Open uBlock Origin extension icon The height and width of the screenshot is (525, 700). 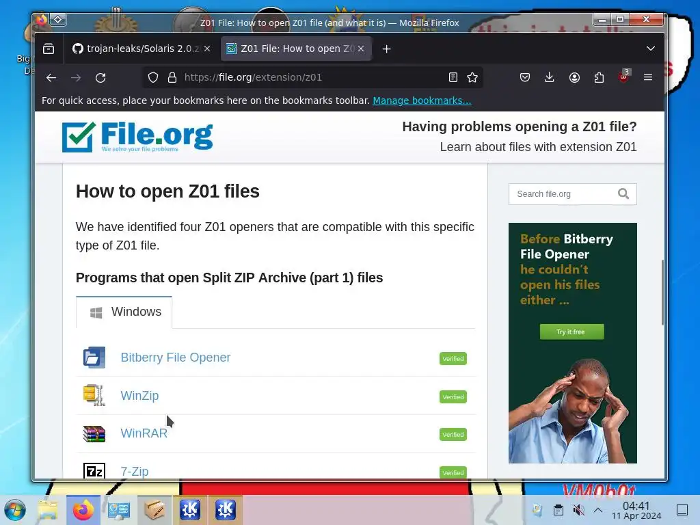(x=623, y=77)
